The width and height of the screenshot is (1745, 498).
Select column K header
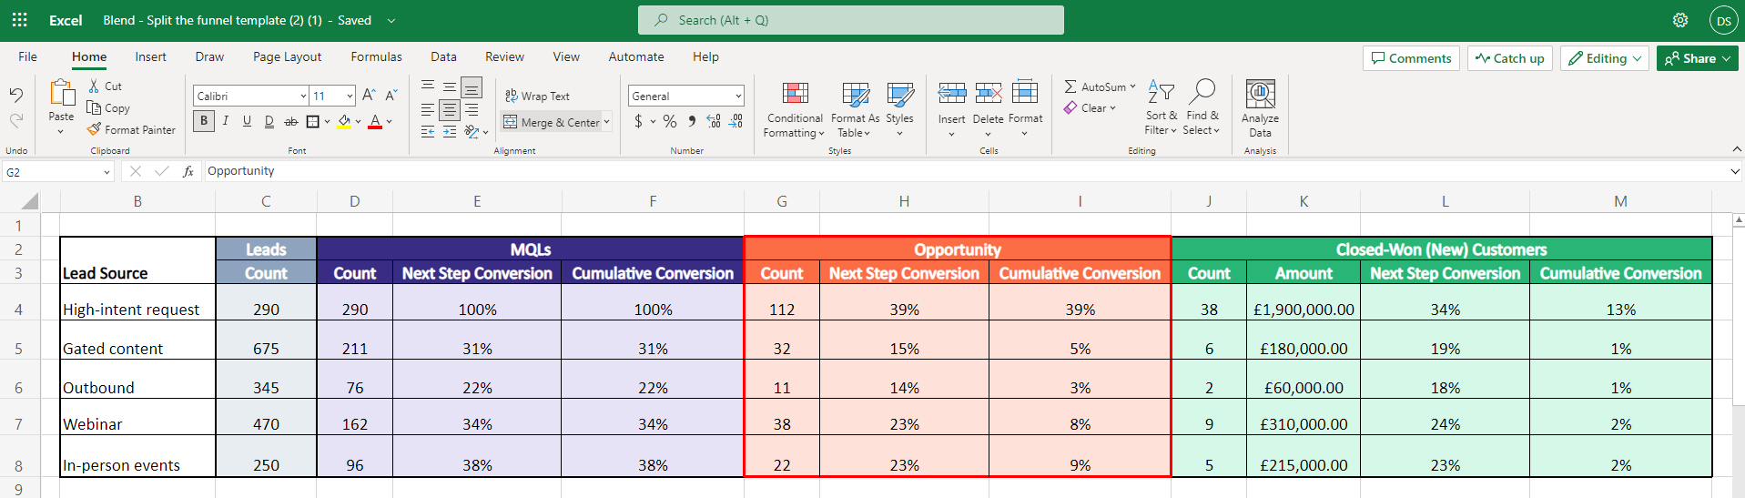1304,201
